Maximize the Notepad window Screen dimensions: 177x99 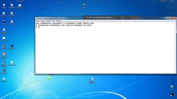[170, 18]
